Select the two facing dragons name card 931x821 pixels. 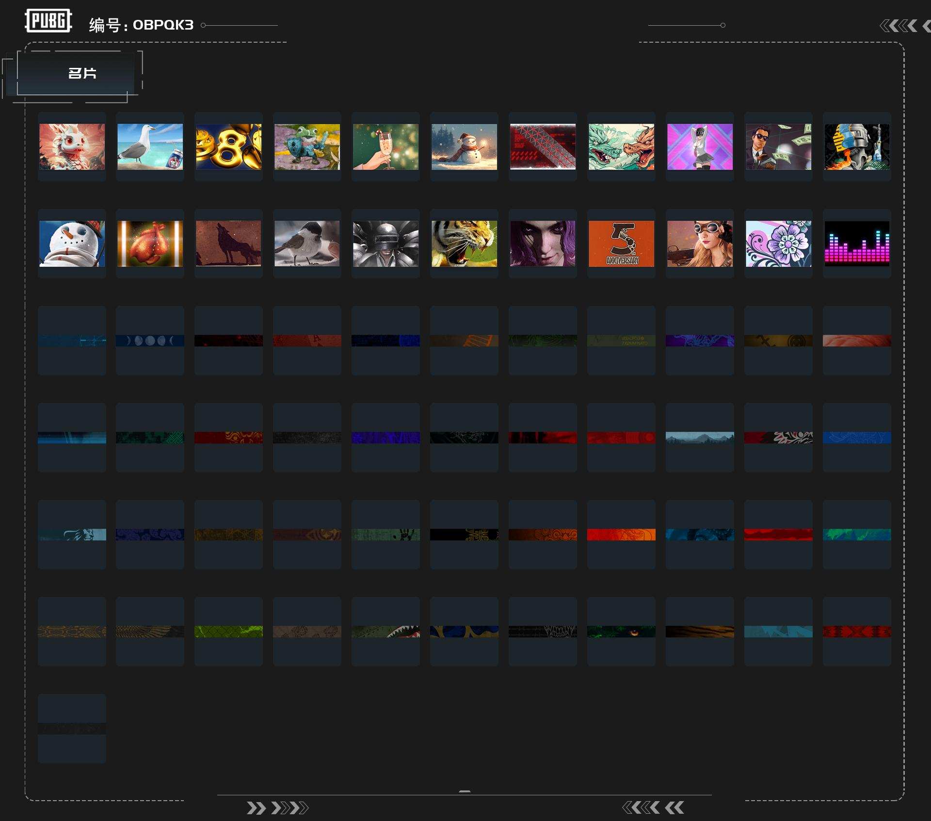click(622, 146)
